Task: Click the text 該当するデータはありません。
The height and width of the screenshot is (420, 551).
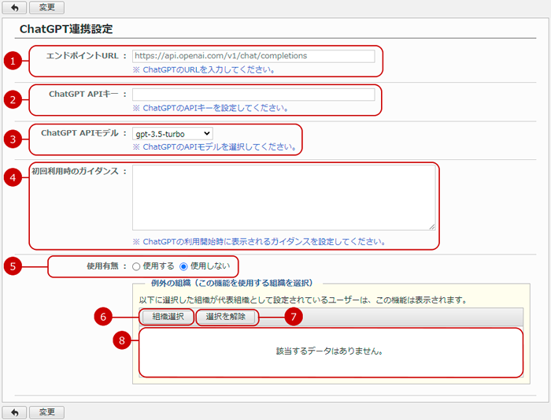Action: pyautogui.click(x=330, y=351)
